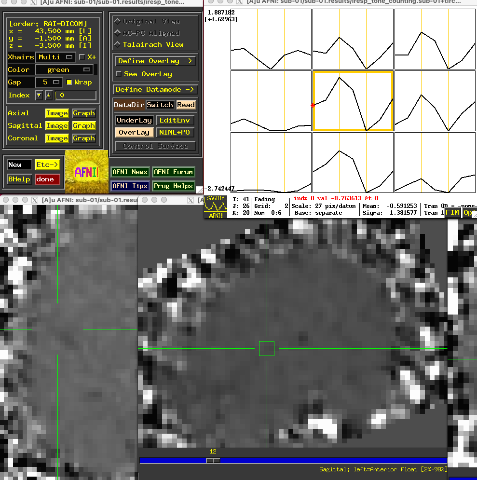The width and height of the screenshot is (477, 480).
Task: Open Coronal Graph viewer
Action: pyautogui.click(x=84, y=138)
